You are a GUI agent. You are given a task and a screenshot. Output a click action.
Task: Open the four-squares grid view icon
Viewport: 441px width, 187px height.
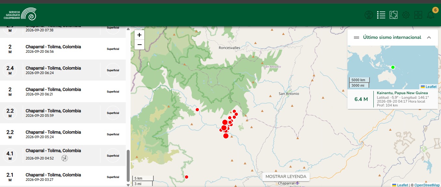click(418, 15)
